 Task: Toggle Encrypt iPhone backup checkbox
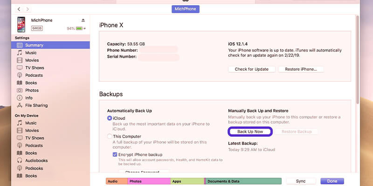click(x=115, y=155)
